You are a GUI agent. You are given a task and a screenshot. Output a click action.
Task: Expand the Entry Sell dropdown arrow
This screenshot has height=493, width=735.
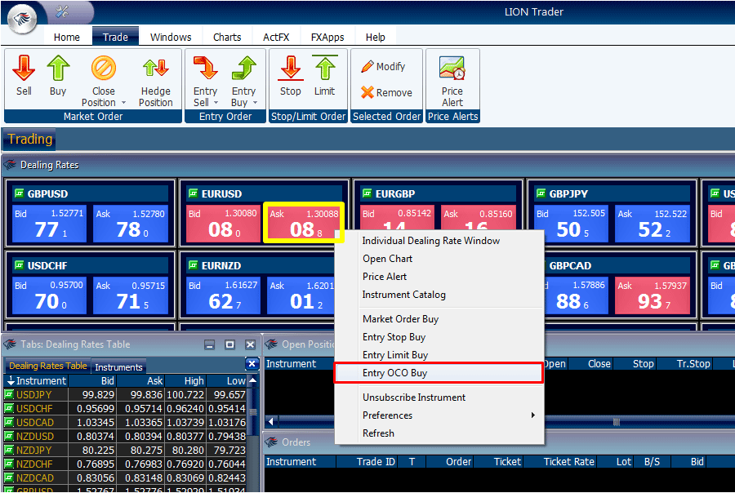(x=216, y=103)
